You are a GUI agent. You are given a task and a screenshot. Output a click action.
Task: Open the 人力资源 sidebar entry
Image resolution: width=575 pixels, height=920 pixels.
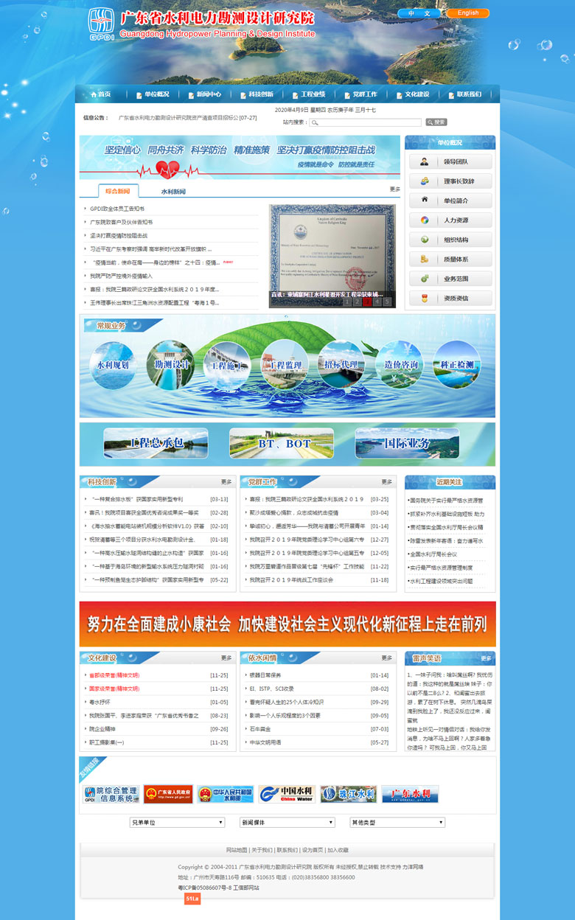(x=450, y=220)
